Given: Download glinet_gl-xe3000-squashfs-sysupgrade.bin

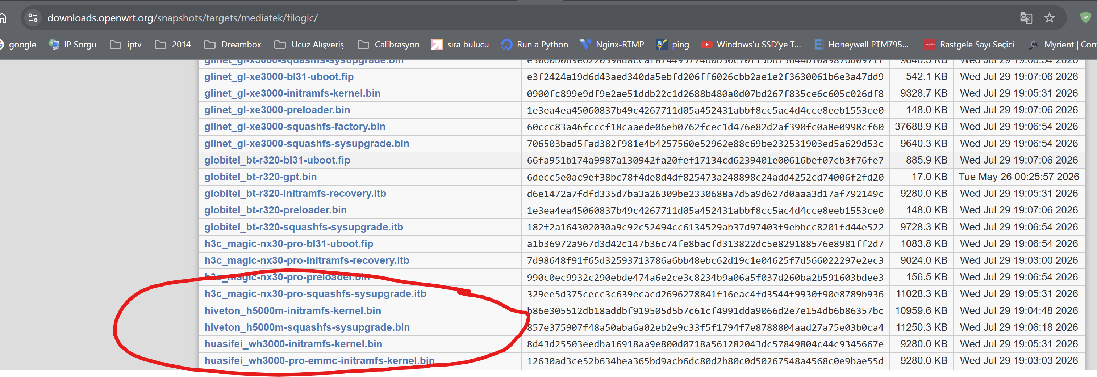Looking at the screenshot, I should click(306, 143).
